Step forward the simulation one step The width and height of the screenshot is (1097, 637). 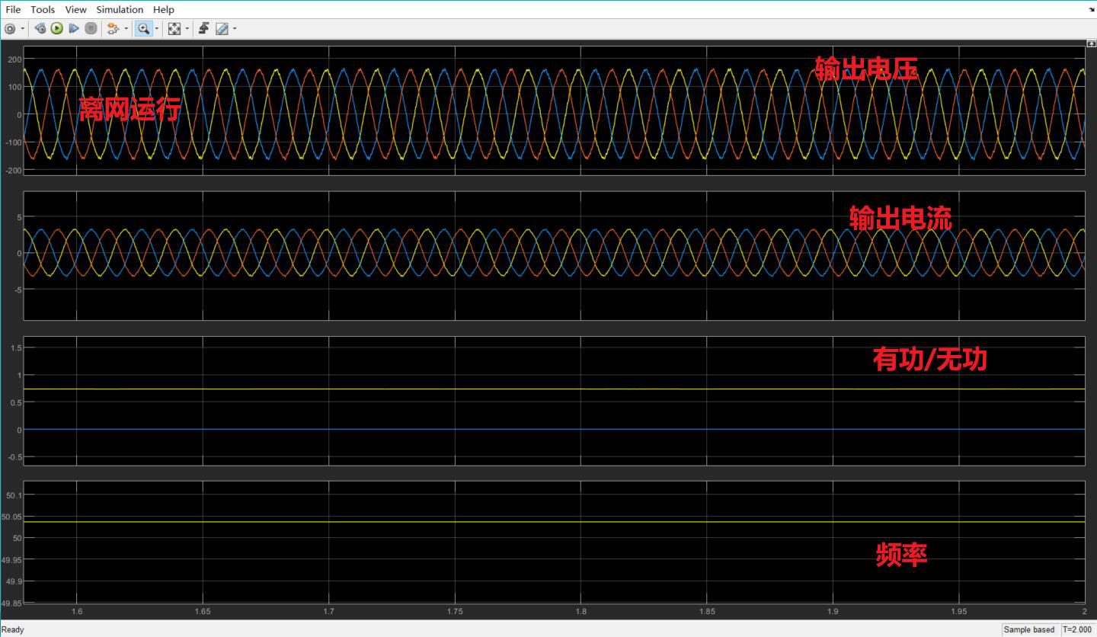74,28
